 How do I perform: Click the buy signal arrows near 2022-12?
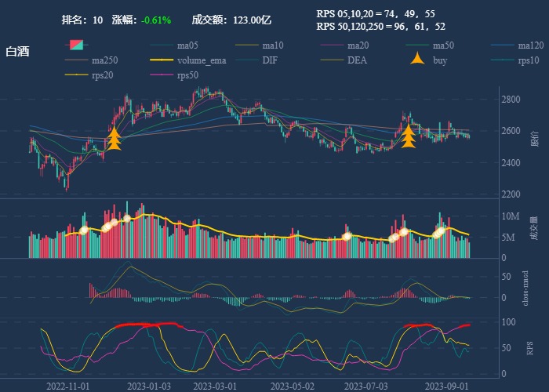tap(115, 138)
